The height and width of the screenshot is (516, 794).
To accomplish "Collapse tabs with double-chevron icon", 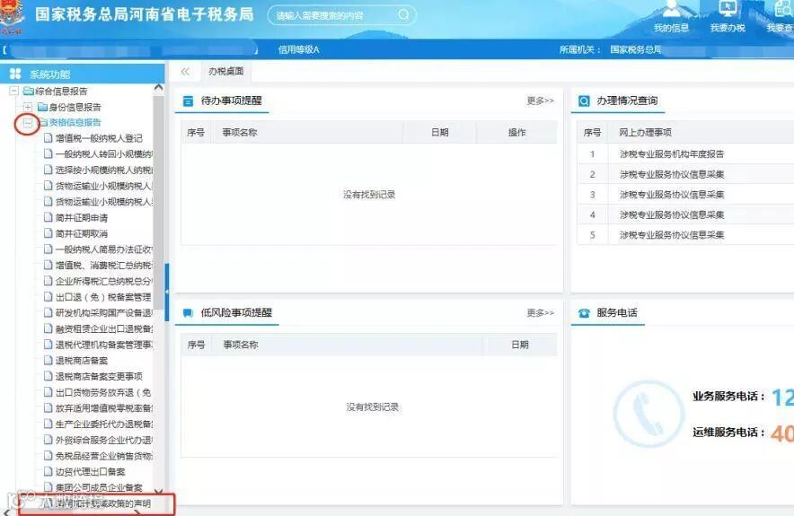I will pyautogui.click(x=185, y=71).
